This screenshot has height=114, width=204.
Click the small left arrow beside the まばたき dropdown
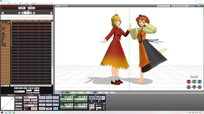coord(61,99)
